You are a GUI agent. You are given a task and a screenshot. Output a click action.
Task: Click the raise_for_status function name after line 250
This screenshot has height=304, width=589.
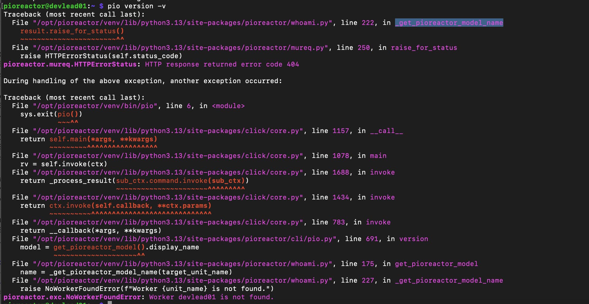click(424, 48)
